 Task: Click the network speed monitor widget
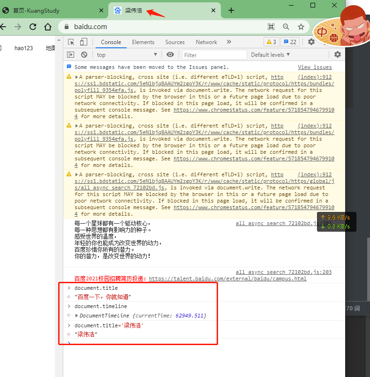[x=337, y=222]
